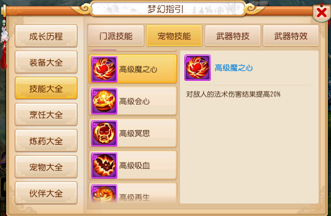Switch to the 宠物技能 tab
This screenshot has height=216, width=331.
coord(174,36)
